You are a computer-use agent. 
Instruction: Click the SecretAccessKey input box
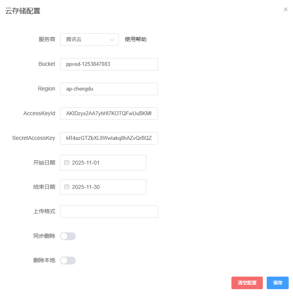click(x=109, y=138)
